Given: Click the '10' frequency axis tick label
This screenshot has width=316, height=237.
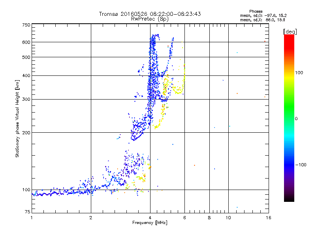Looking at the screenshot, I should click(x=228, y=218).
